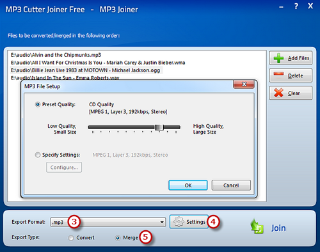Click the High Quality, Large Size label

point(208,129)
